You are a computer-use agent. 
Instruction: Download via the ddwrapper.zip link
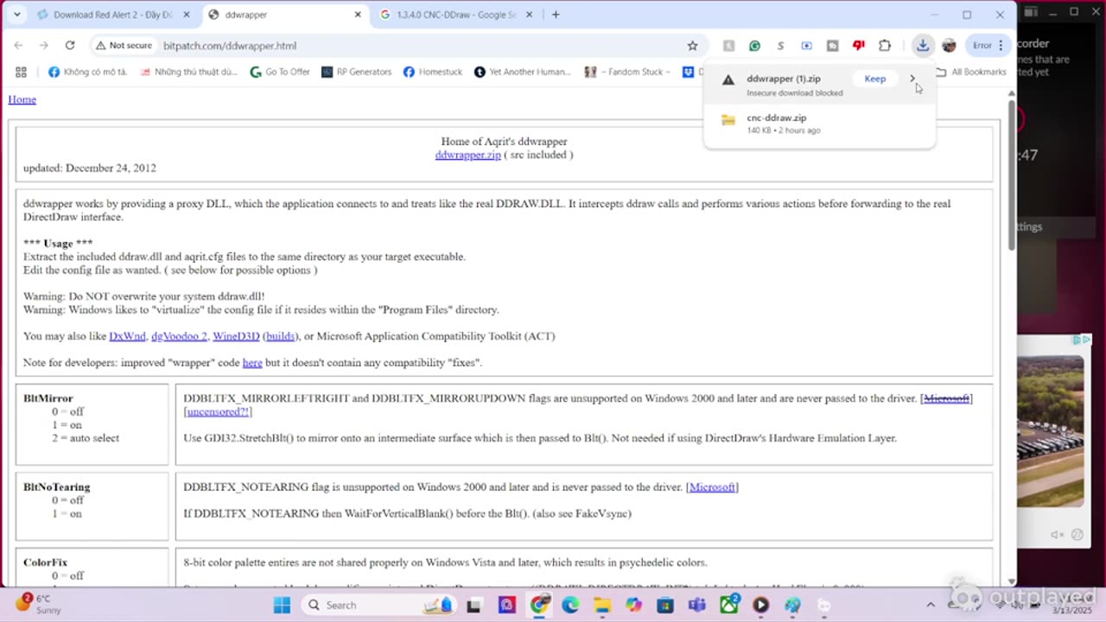[467, 155]
